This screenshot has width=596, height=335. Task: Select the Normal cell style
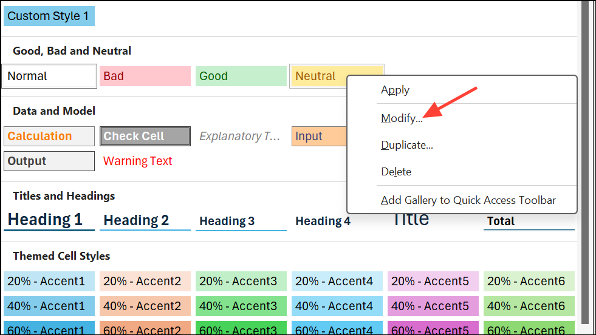(49, 76)
